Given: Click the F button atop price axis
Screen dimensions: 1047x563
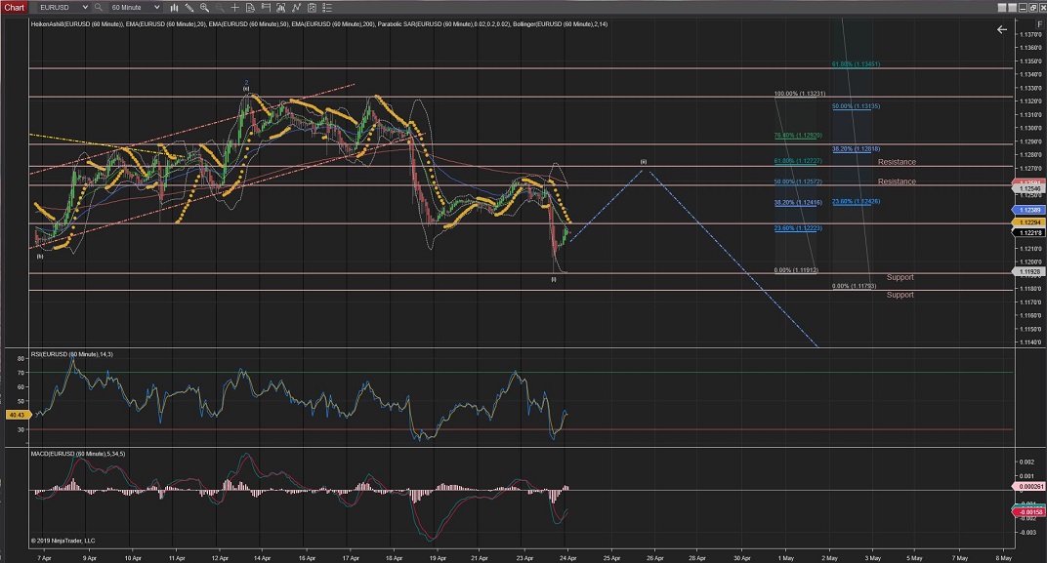Looking at the screenshot, I should [1039, 24].
